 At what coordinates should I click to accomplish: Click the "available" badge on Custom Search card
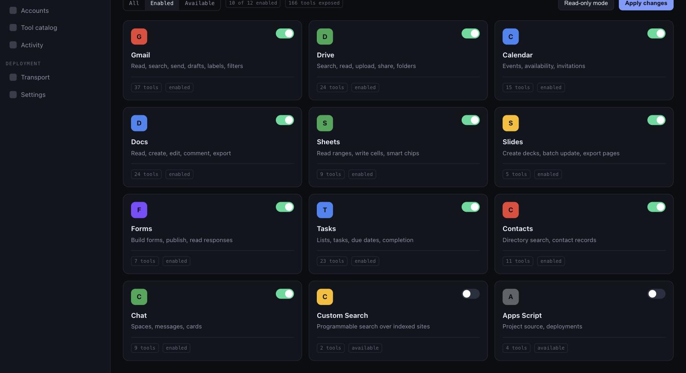(x=365, y=348)
